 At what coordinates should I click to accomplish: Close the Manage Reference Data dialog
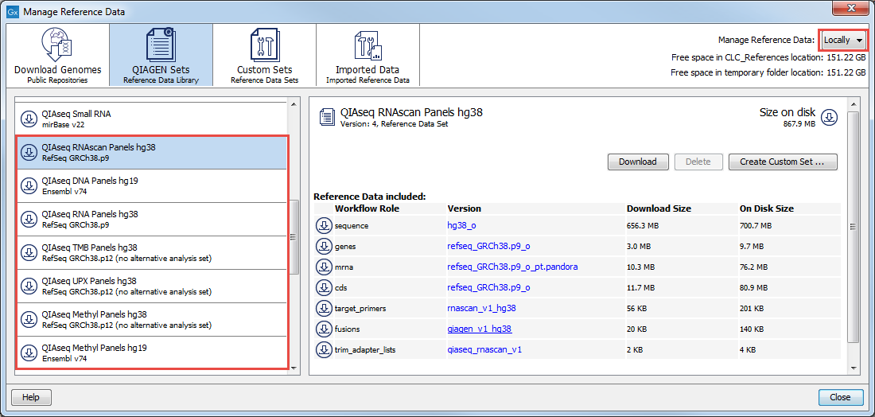840,397
